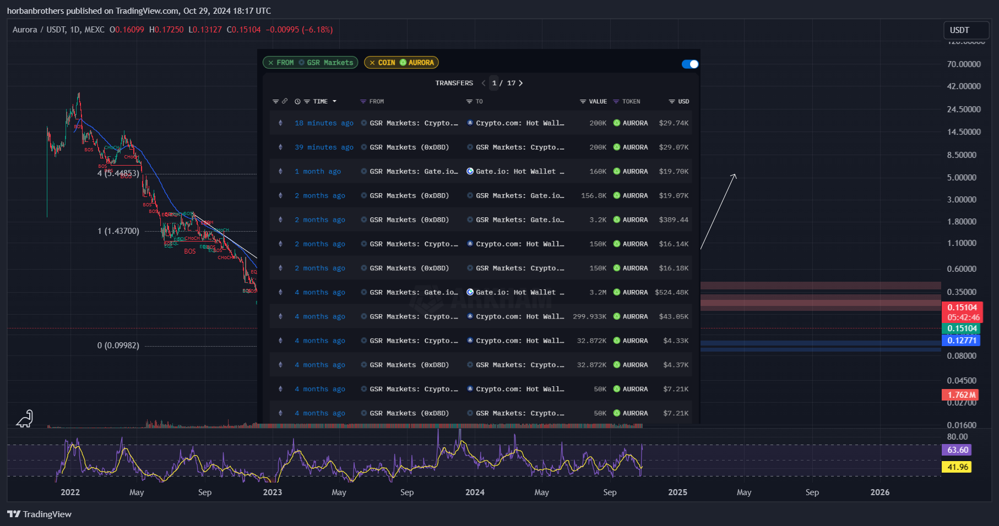The image size is (999, 526).
Task: Open the TIME column filter icon
Action: point(307,102)
